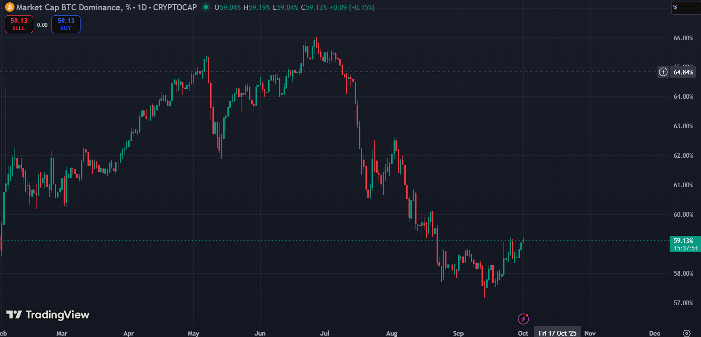Click the 64.84% crosshair price label
Screen dimensions: 701x337
click(684, 72)
